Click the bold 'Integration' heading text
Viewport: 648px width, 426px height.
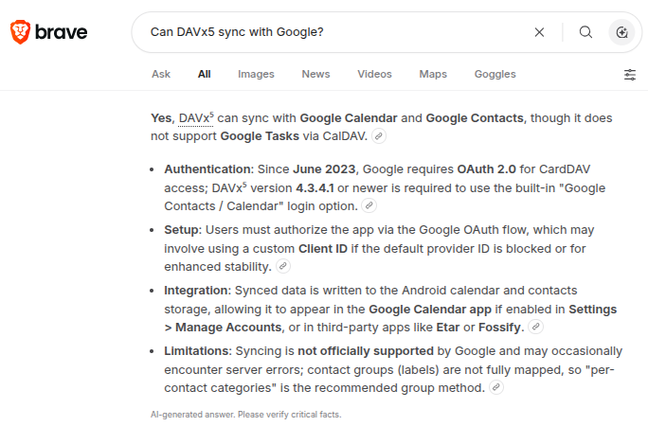tap(196, 291)
